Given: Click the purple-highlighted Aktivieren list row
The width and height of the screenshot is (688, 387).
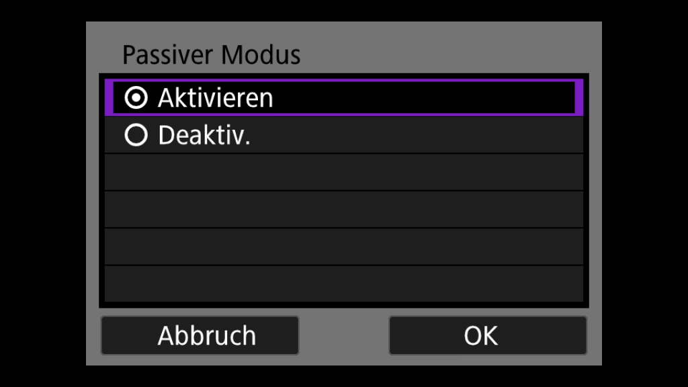Looking at the screenshot, I should pos(344,97).
